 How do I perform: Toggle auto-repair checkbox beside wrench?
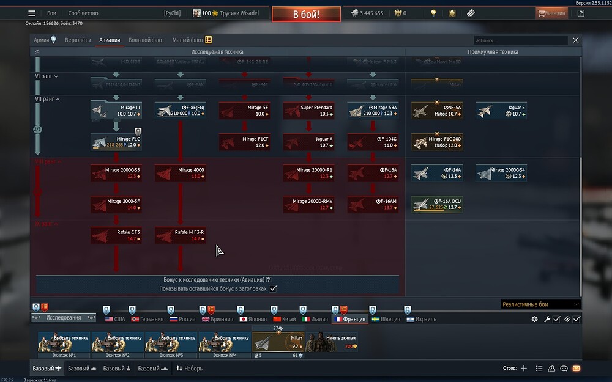pos(556,319)
